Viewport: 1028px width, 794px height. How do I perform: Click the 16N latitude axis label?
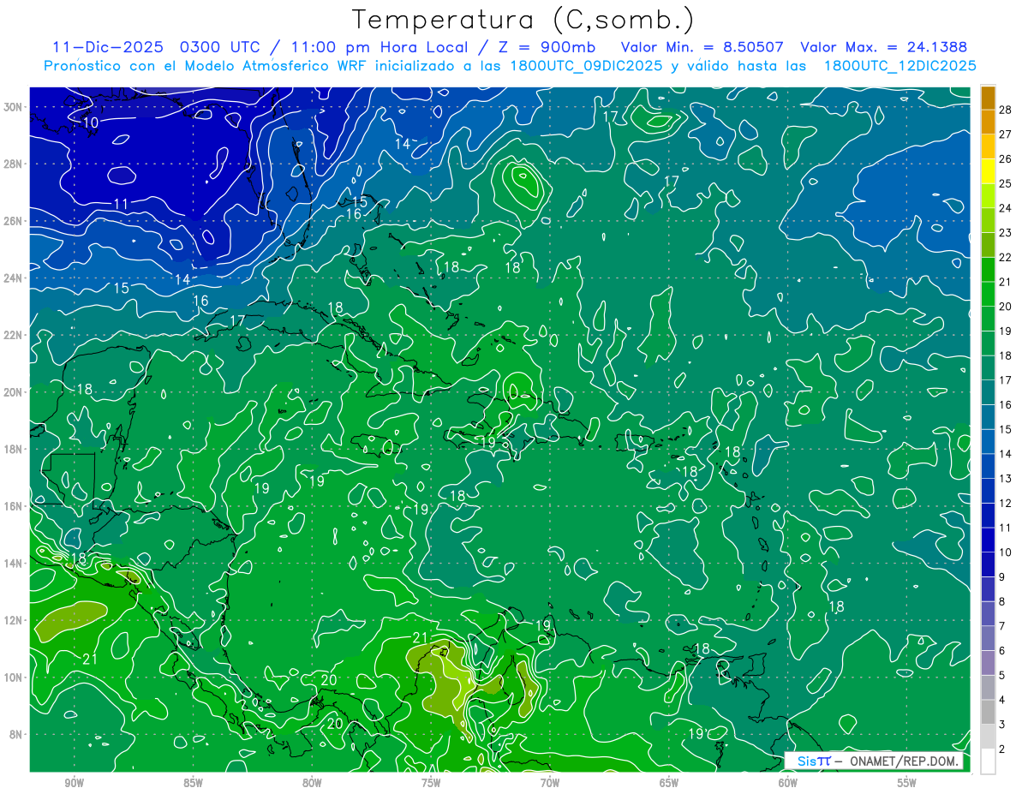[14, 506]
